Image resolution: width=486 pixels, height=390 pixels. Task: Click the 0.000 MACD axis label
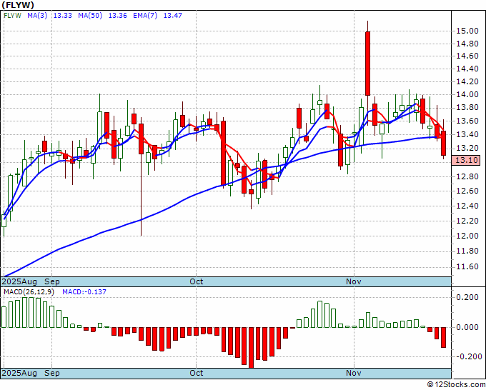click(467, 327)
